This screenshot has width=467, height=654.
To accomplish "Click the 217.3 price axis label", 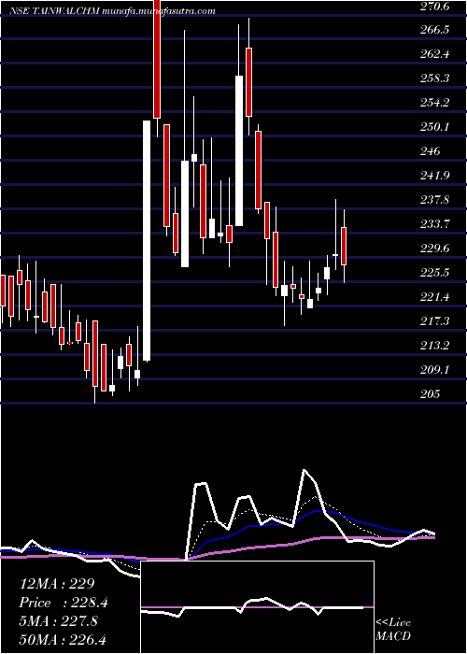I will pos(434,321).
